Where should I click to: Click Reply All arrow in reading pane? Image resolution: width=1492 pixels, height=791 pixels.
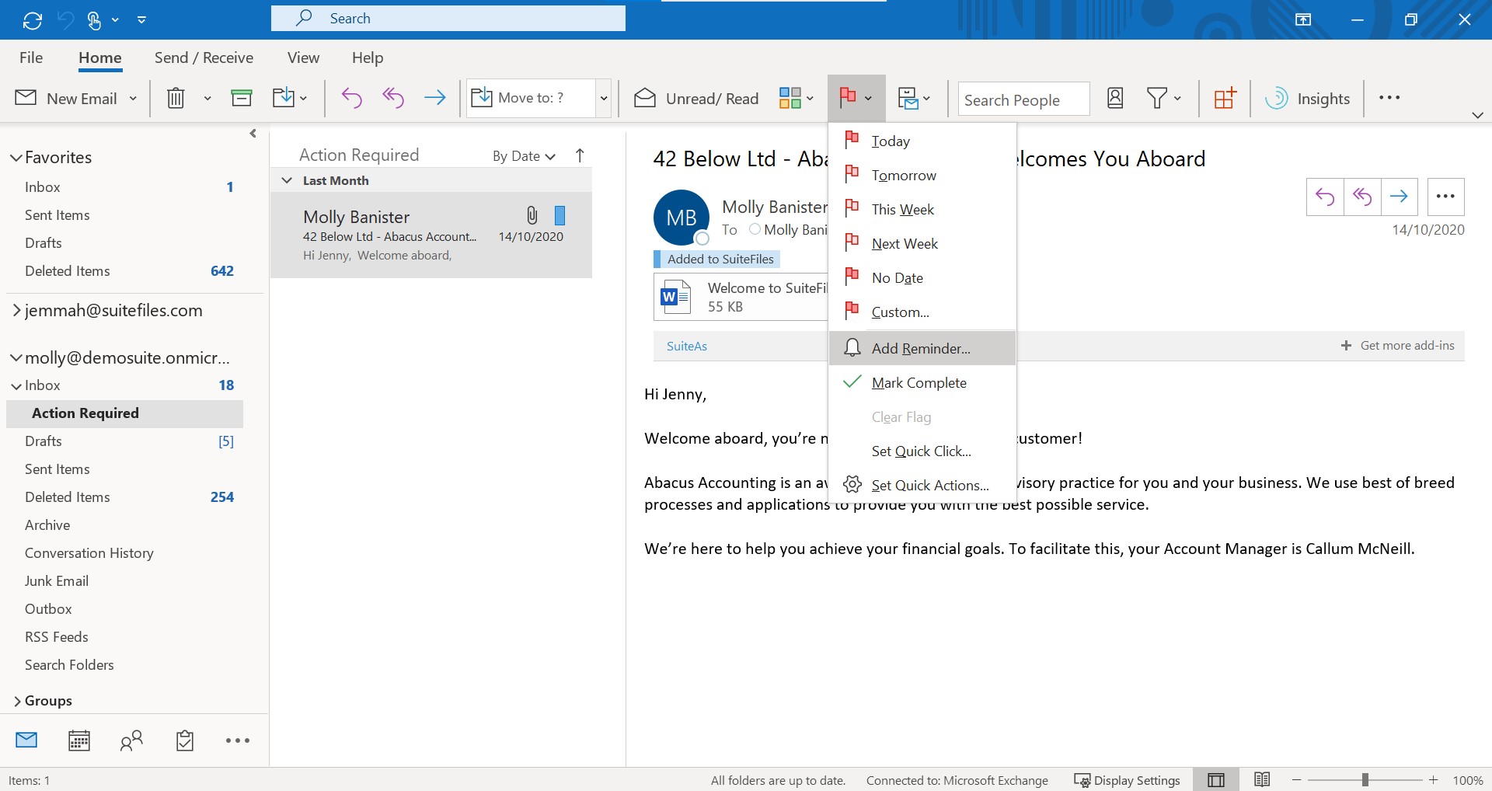tap(1362, 197)
